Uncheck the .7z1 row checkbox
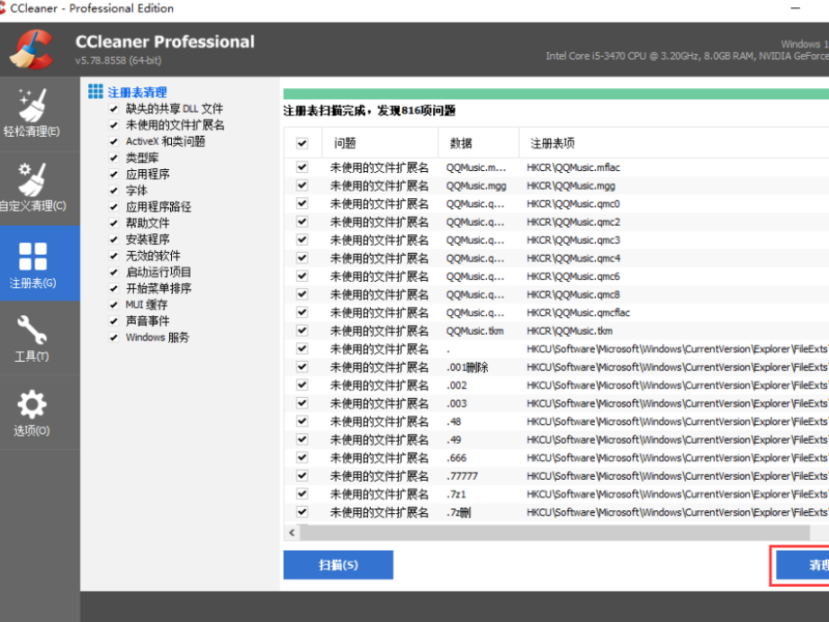Screen dimensions: 829x622 (x=302, y=494)
